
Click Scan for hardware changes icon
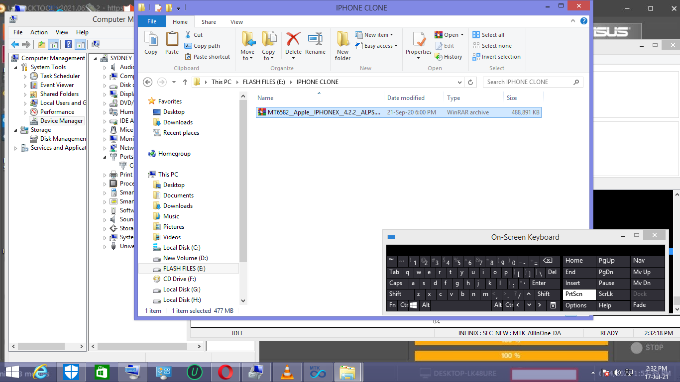click(95, 44)
